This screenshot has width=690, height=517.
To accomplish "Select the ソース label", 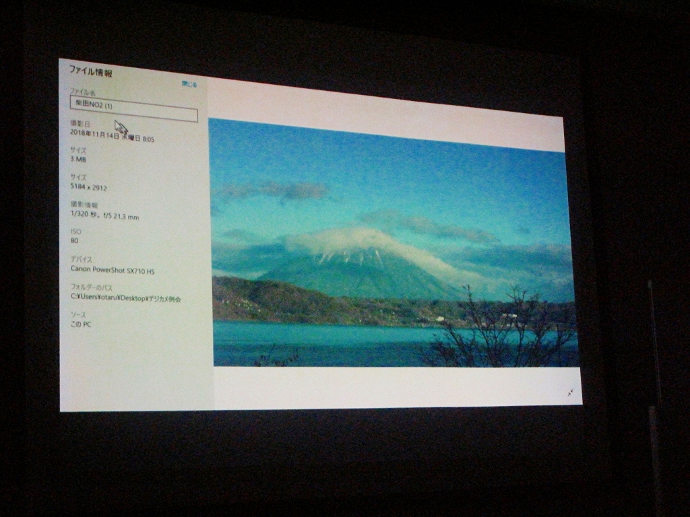I will point(78,314).
